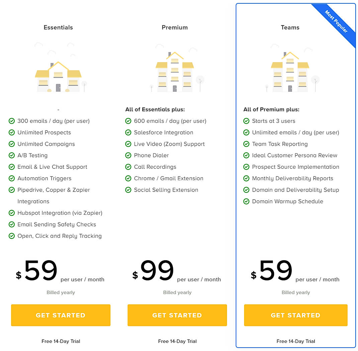Click Billed yearly under the Teams price

(x=296, y=292)
